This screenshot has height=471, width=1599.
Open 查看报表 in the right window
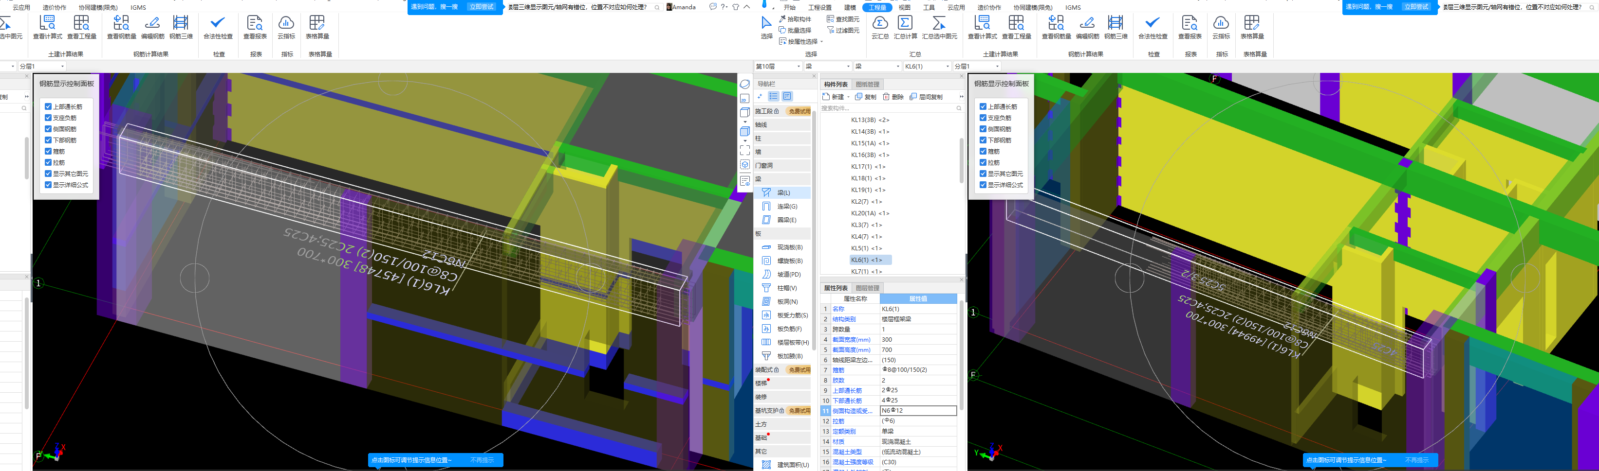(1190, 28)
